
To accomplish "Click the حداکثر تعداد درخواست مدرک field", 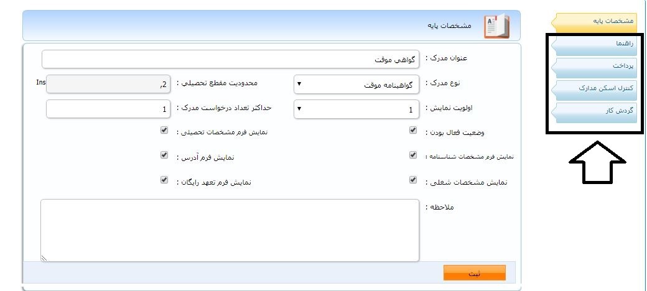I will click(x=108, y=109).
